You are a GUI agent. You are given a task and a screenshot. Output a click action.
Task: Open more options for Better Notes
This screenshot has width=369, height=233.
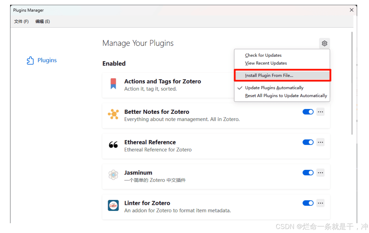320,112
